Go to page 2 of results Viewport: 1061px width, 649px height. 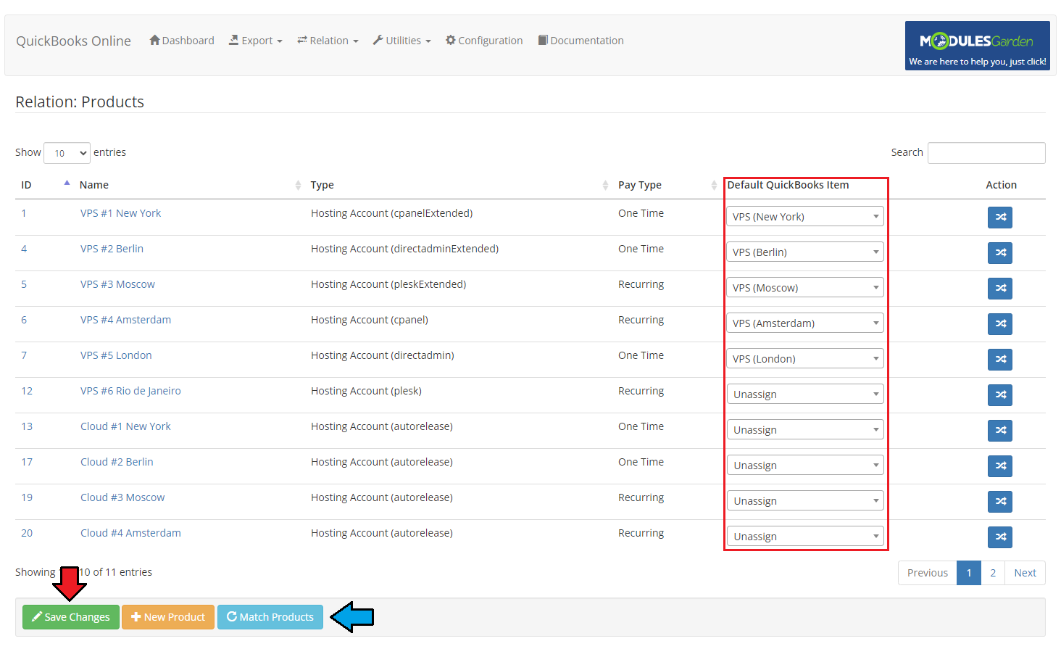tap(993, 573)
